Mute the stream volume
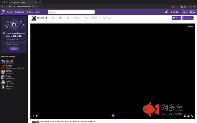The height and width of the screenshot is (123, 197). click(37, 116)
